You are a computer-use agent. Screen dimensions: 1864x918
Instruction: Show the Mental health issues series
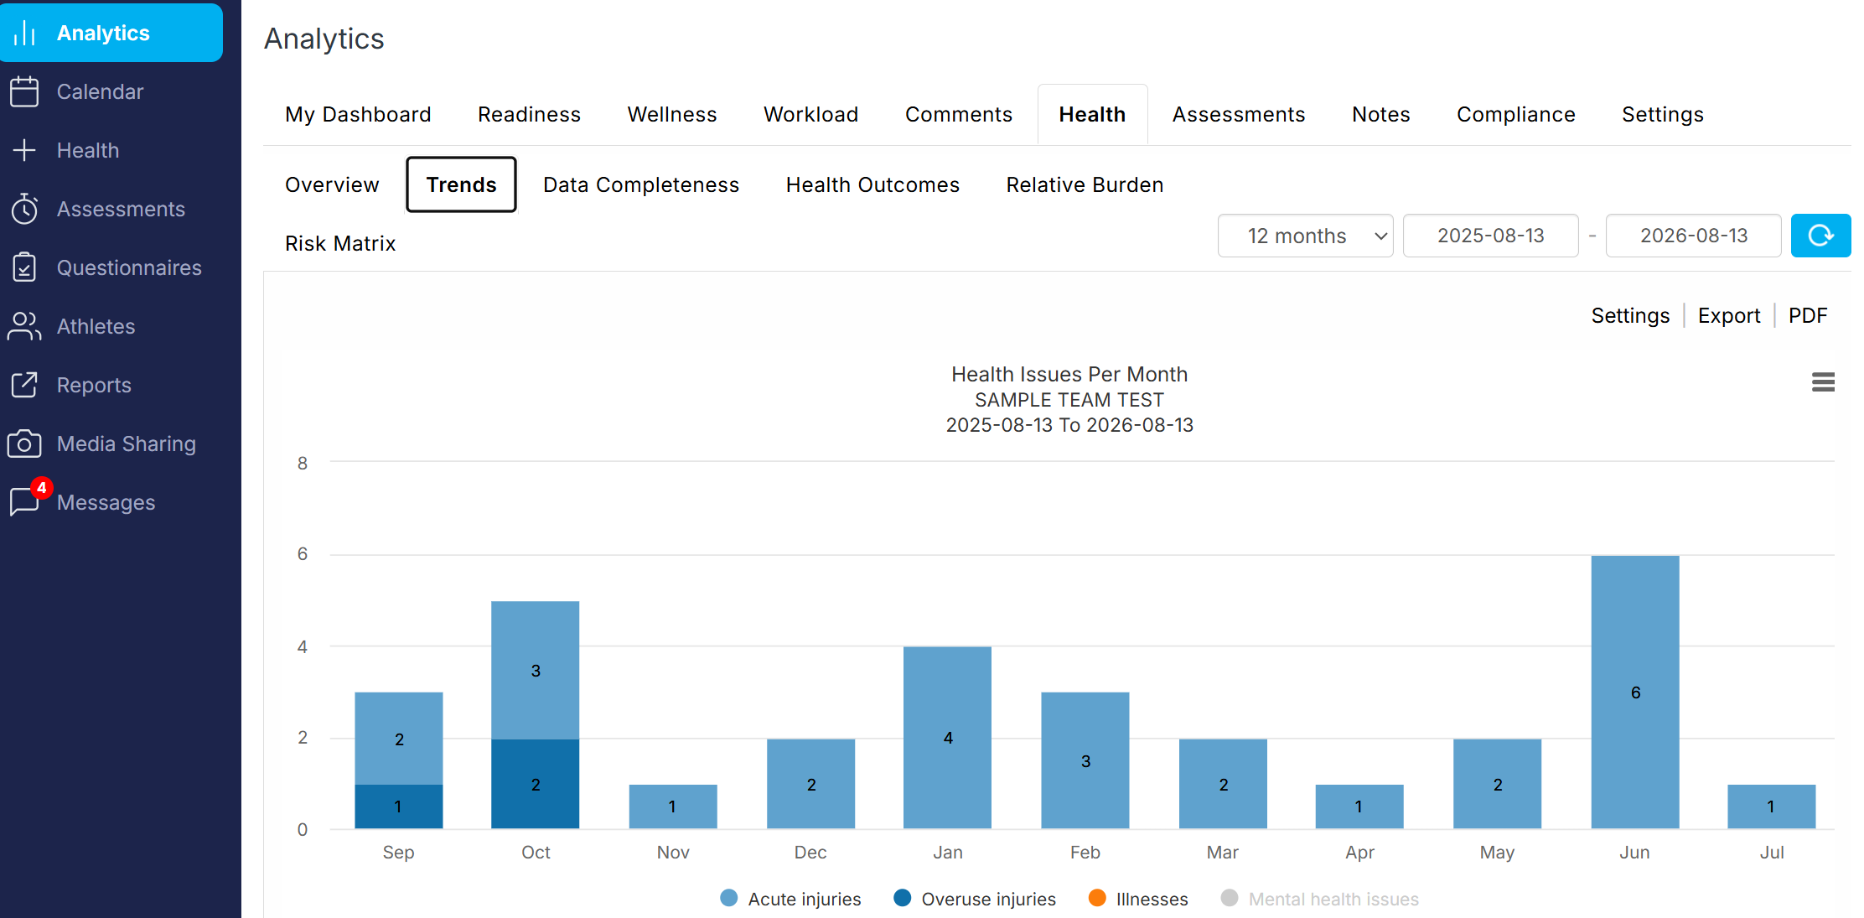(x=1319, y=899)
